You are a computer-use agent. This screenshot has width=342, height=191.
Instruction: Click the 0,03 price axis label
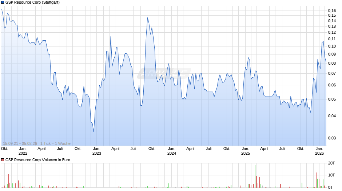click(332, 138)
